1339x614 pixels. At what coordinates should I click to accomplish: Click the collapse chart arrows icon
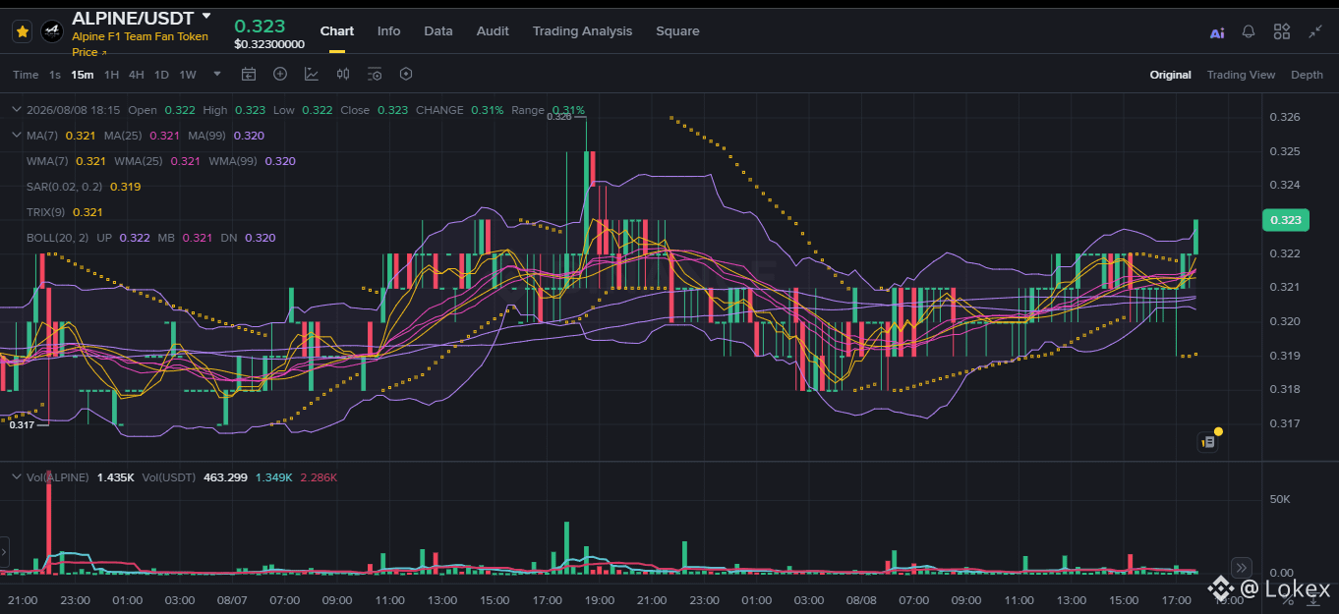(x=1315, y=31)
